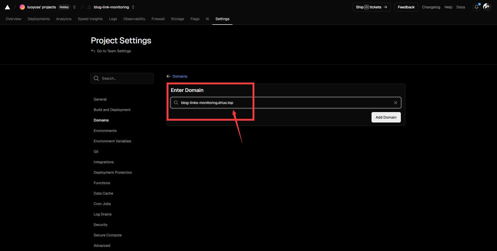Open Deployment Protection settings
497x251 pixels.
point(113,172)
